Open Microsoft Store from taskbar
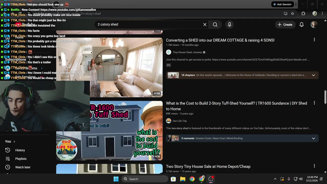This screenshot has width=327, height=184. (173, 179)
